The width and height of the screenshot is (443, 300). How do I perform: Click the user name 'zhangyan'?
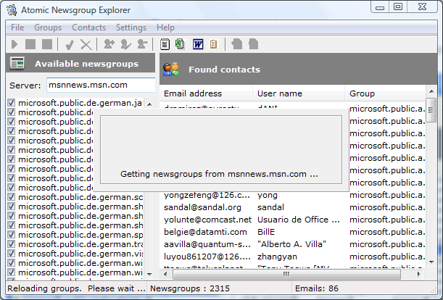point(277,257)
